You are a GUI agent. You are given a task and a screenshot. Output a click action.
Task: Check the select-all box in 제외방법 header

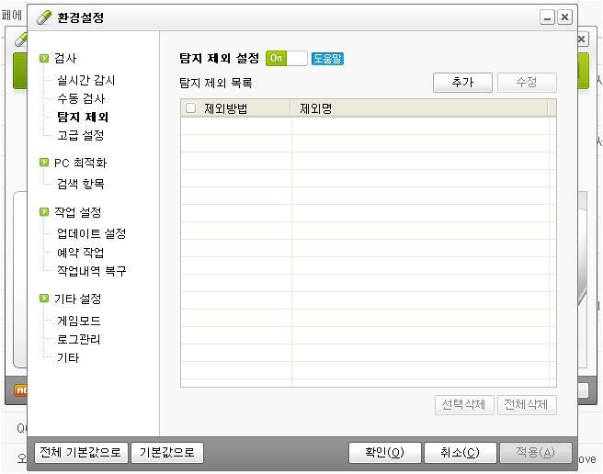pos(191,108)
